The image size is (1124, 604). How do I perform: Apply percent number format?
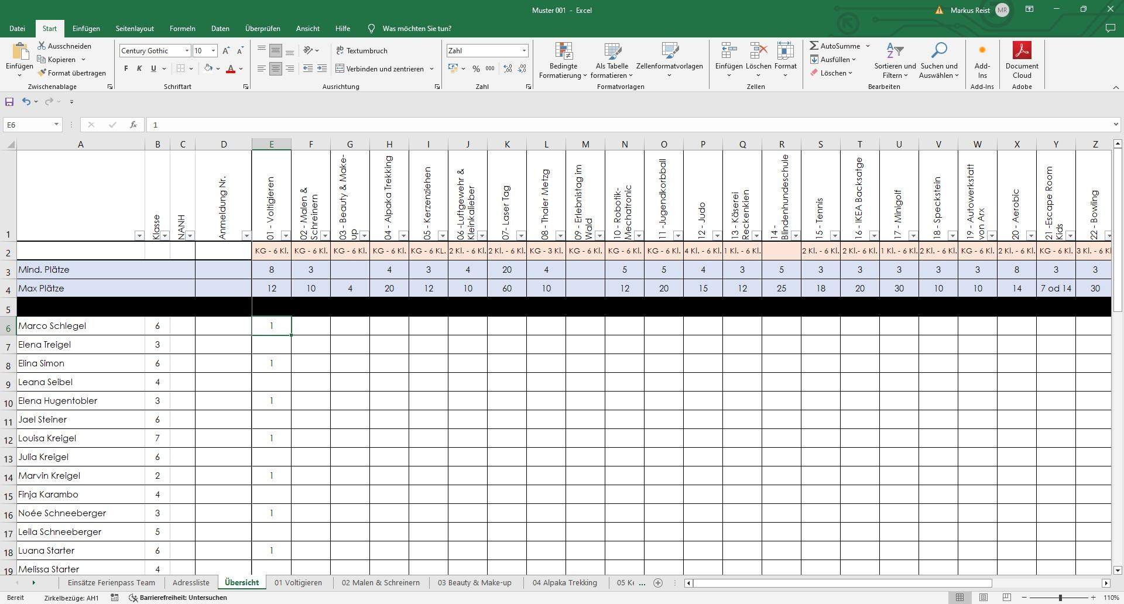tap(477, 68)
